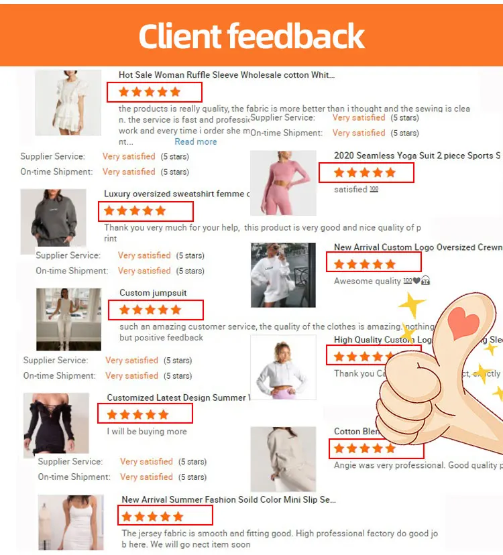Open the pink yoga suit thumbnail
The image size is (503, 555).
pos(283,183)
